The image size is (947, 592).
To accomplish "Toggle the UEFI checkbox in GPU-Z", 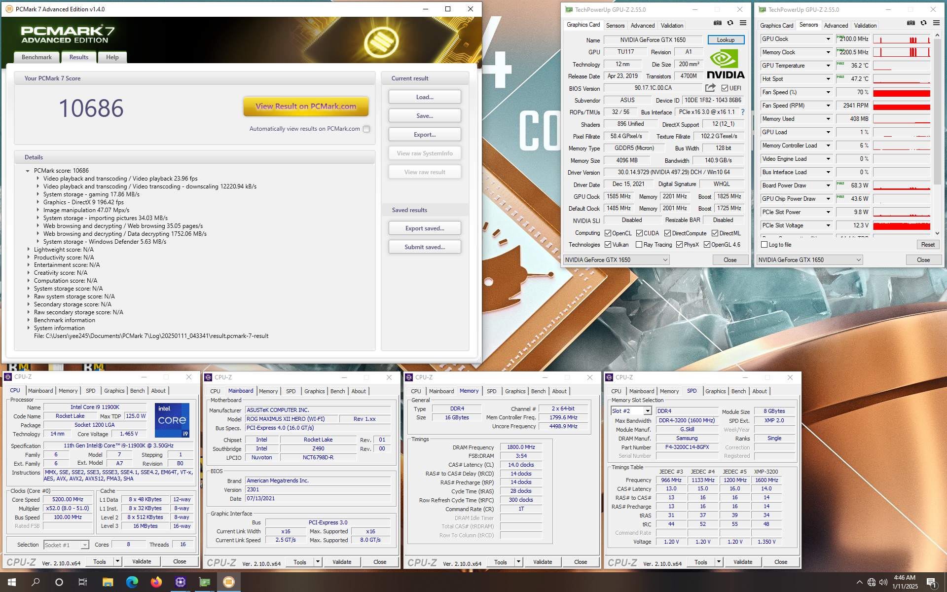I will [725, 88].
